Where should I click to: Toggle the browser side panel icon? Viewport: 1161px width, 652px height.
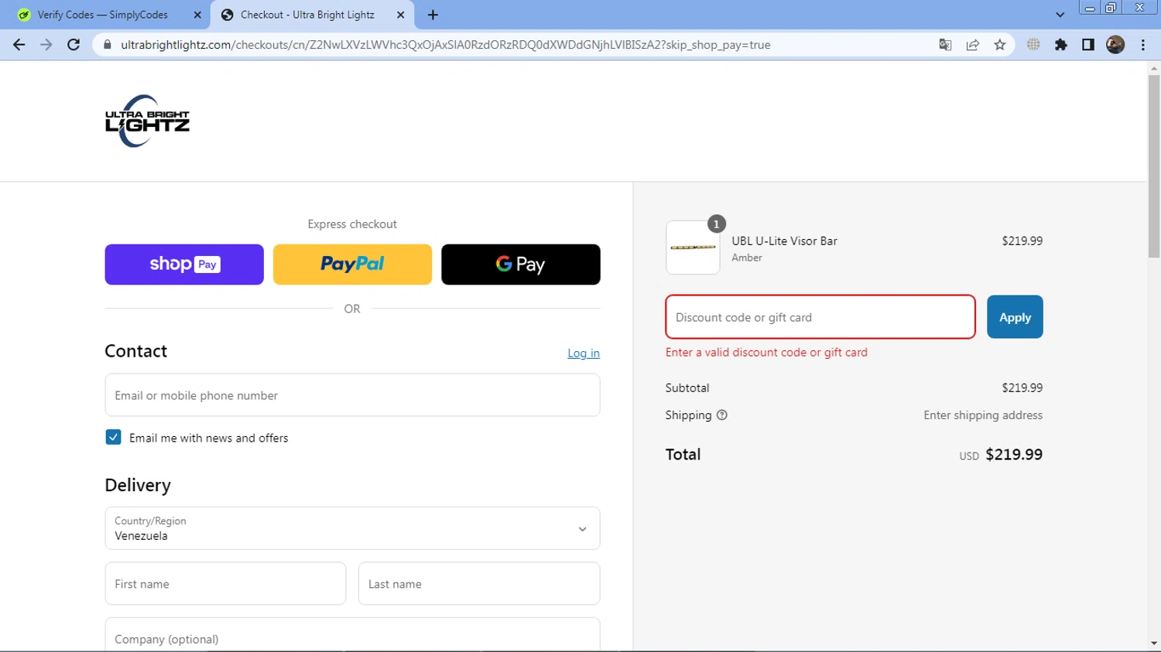coord(1088,45)
